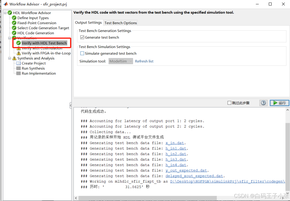290x201 pixels.
Task: Click green check icon beside HDL Code Generation
Action: (14, 33)
